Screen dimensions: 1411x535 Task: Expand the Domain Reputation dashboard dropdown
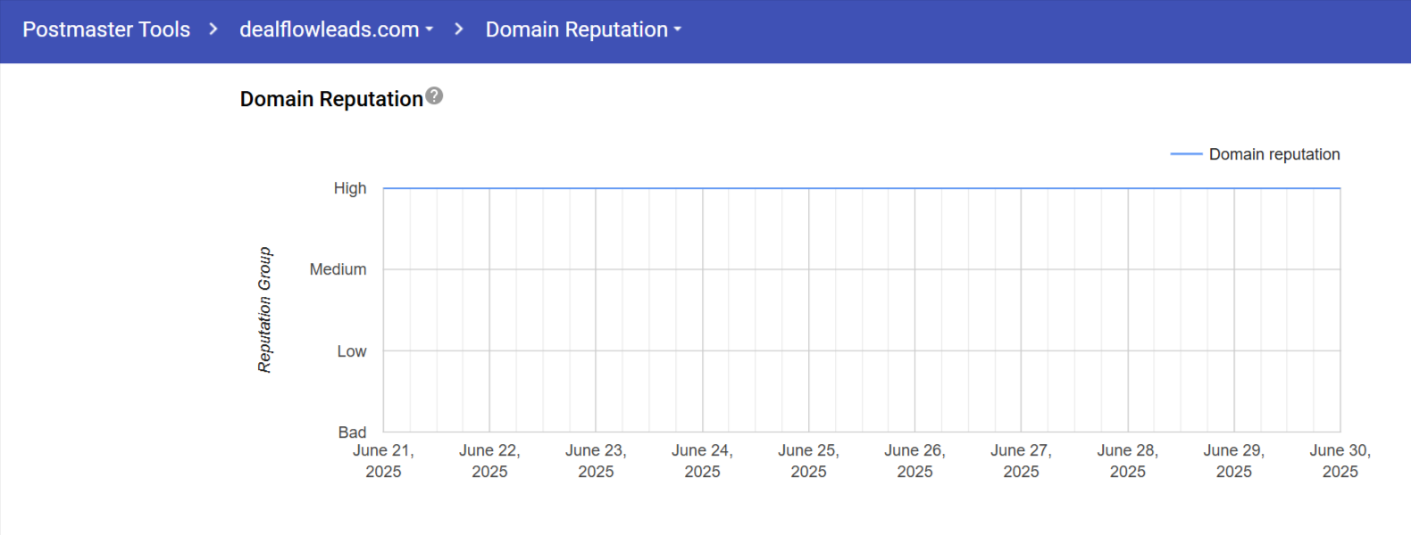(583, 29)
